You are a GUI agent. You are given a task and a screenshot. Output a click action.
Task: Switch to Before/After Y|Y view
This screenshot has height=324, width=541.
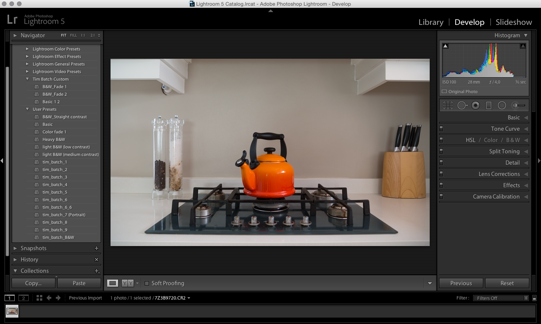pyautogui.click(x=128, y=283)
